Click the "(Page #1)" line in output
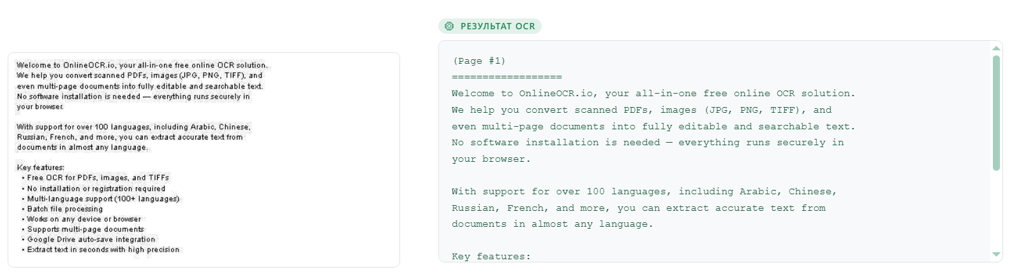This screenshot has height=272, width=1012. pyautogui.click(x=479, y=61)
